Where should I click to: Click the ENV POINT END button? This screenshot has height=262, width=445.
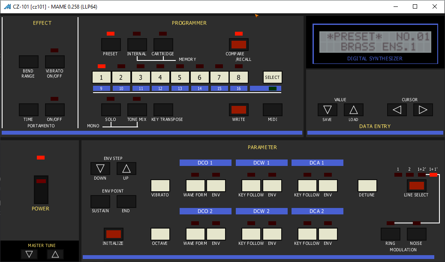pos(126,202)
